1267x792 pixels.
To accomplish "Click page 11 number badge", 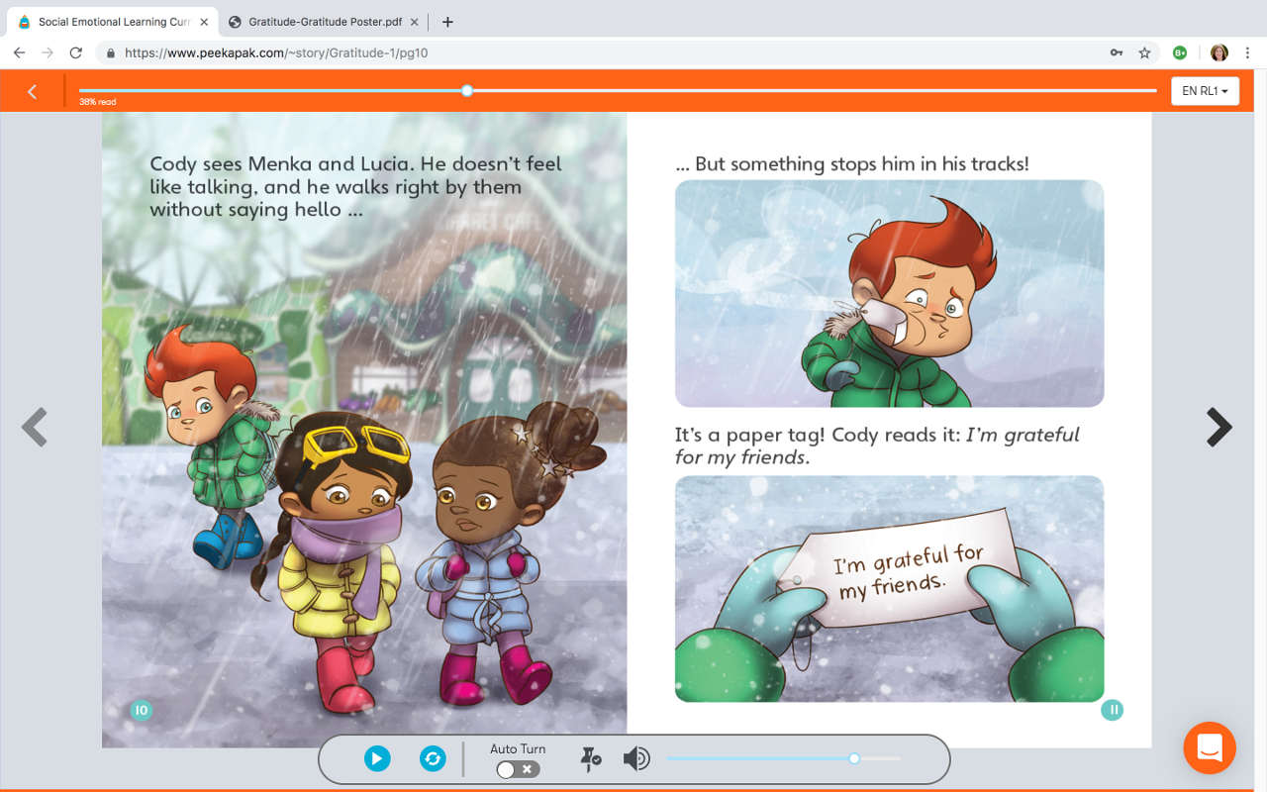I will click(x=1113, y=709).
